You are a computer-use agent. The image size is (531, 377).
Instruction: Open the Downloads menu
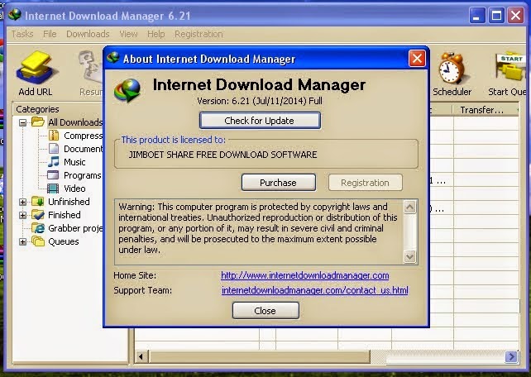[x=88, y=34]
